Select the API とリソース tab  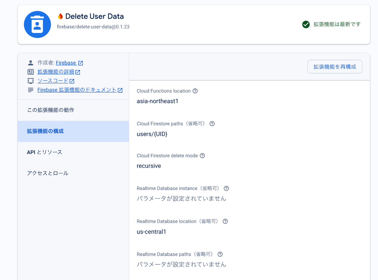coord(73,152)
